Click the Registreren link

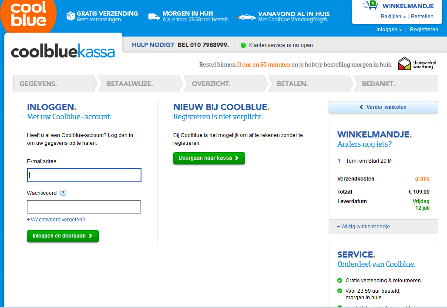click(424, 30)
